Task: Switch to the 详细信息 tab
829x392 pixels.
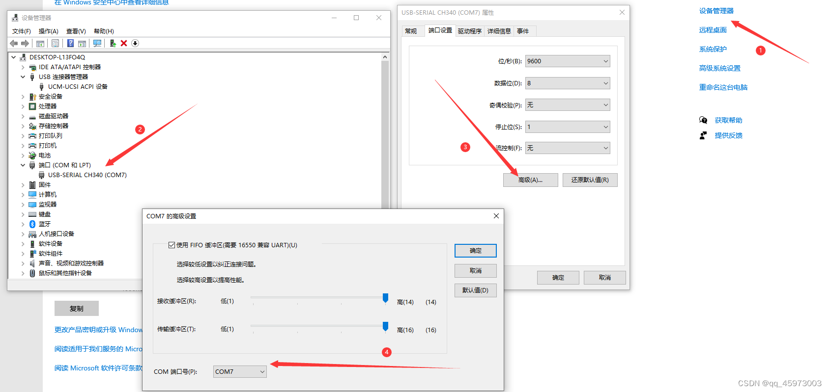Action: click(499, 31)
